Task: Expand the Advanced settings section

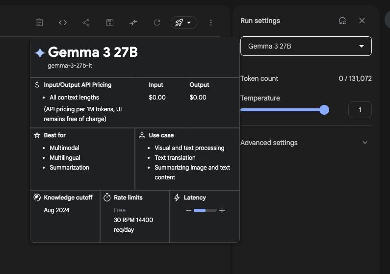Action: pyautogui.click(x=364, y=143)
